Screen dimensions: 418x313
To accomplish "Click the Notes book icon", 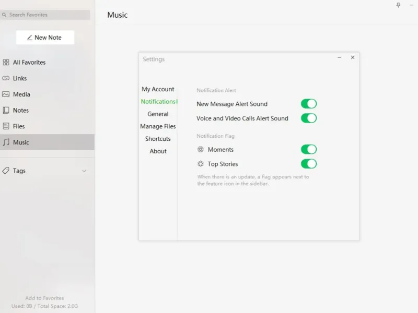I will pos(6,110).
